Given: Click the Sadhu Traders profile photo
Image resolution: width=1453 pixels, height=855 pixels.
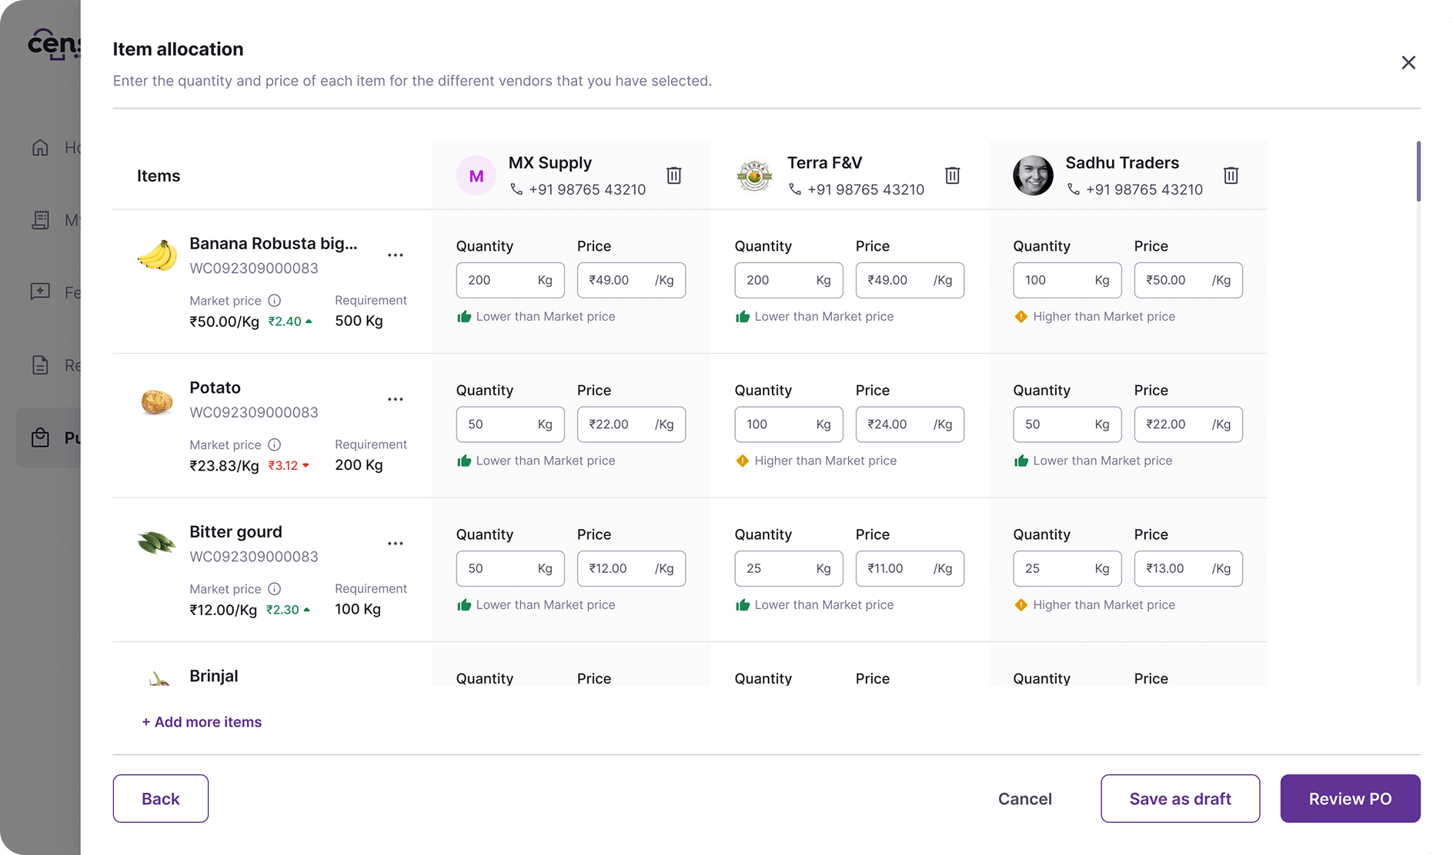Looking at the screenshot, I should pyautogui.click(x=1033, y=175).
